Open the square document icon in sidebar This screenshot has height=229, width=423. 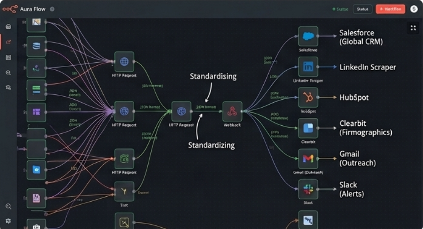(8, 57)
